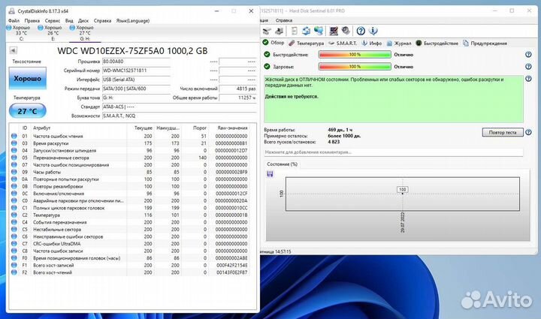The width and height of the screenshot is (541, 319).
Task: Click the first disk toolbar icon in Hard Disk Sentinel
Action: point(267,32)
